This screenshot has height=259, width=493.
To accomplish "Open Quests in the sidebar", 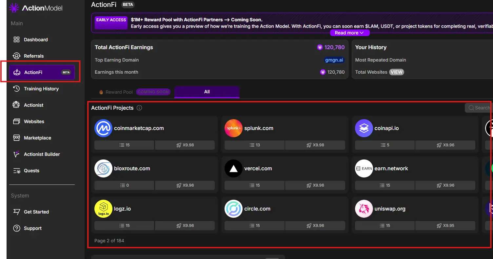I will point(42,171).
